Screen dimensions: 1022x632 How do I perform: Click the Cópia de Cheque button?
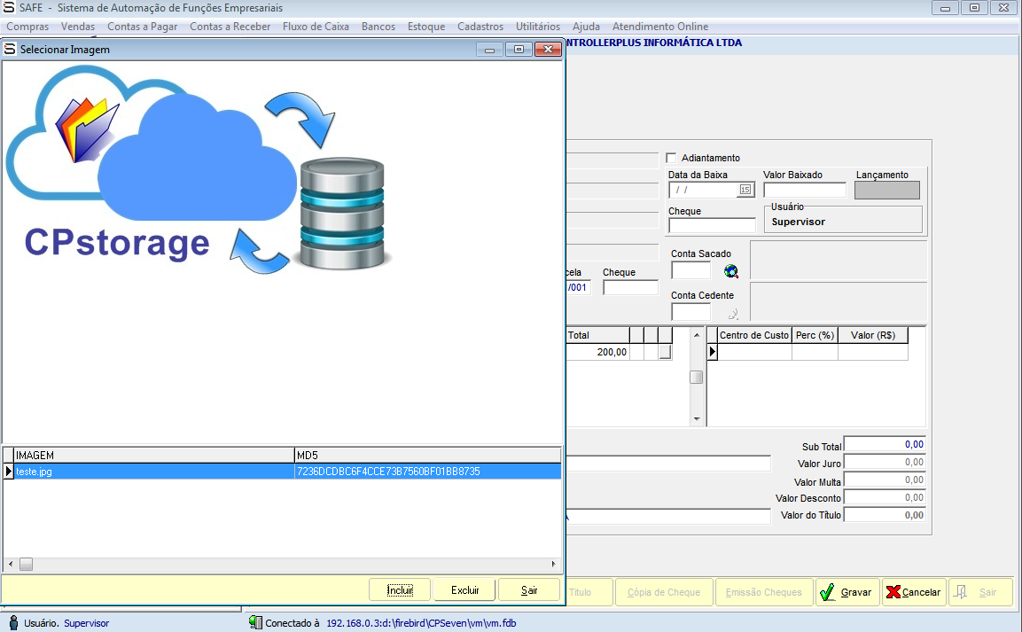(x=664, y=592)
